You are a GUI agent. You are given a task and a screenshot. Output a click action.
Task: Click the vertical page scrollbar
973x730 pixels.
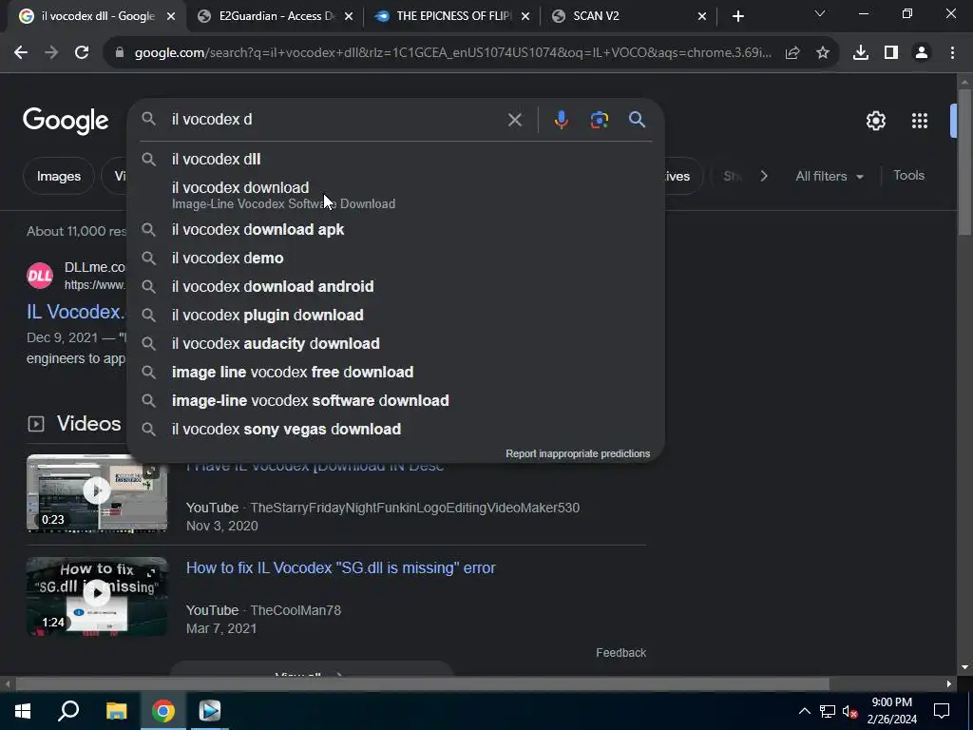coord(964,163)
